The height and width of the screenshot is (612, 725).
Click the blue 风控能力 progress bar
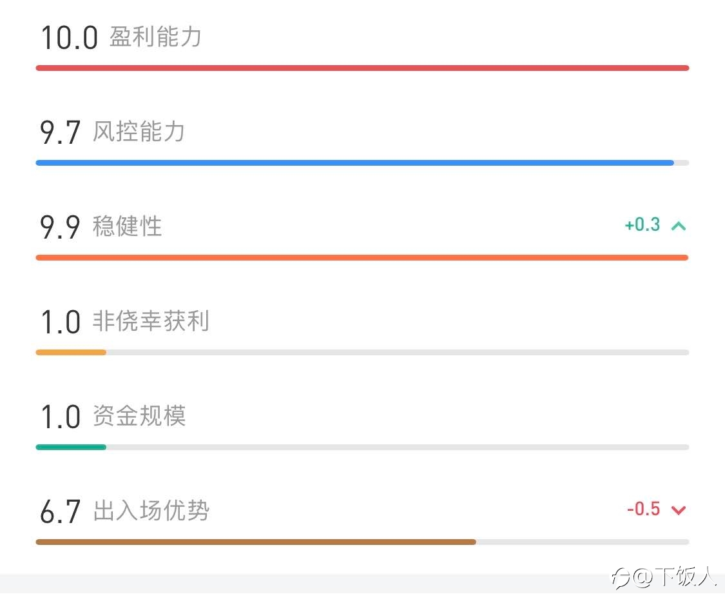click(362, 163)
